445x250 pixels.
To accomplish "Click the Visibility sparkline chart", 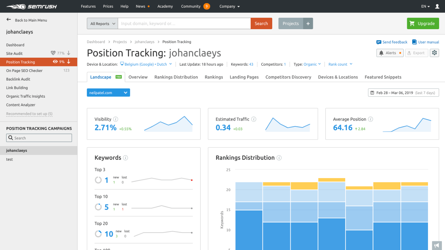I will coord(168,124).
